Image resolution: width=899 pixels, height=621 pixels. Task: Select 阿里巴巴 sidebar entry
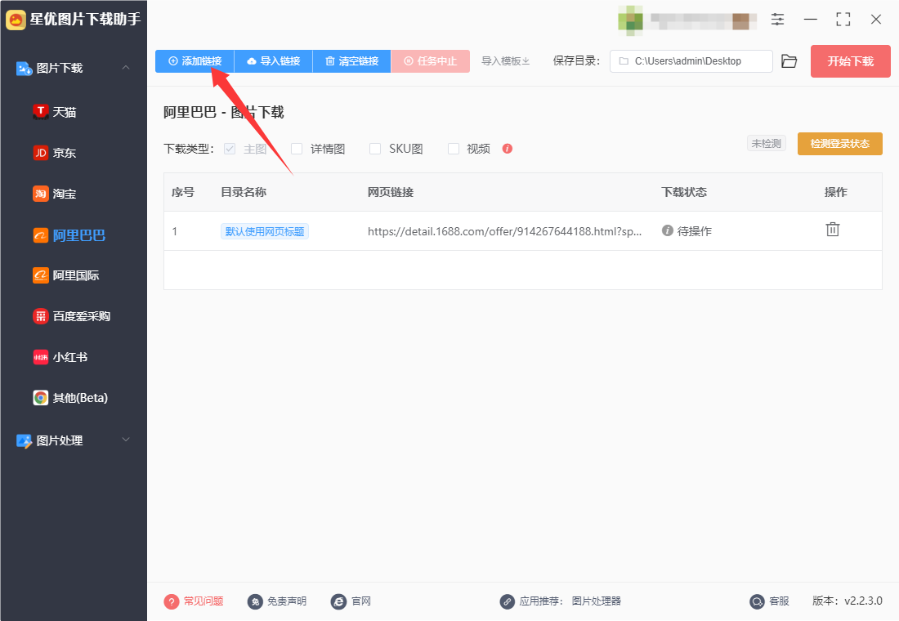coord(69,235)
